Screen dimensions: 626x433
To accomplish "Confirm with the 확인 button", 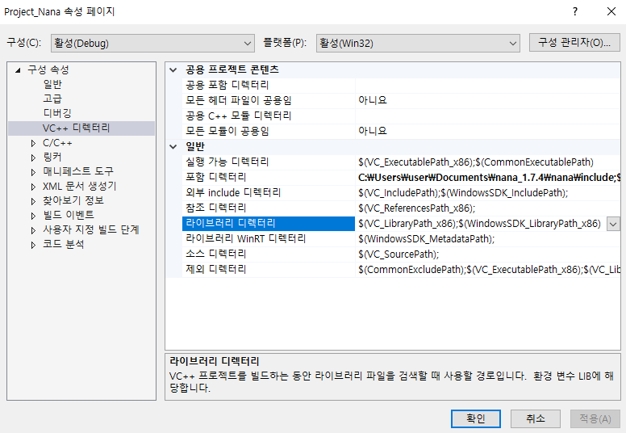I will click(476, 418).
